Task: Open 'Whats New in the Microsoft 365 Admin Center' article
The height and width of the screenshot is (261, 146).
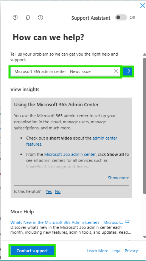Action: [67, 222]
